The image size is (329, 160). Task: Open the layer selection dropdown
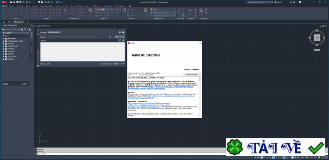108,9
